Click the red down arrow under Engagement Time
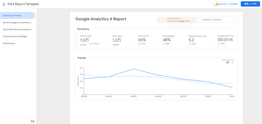 (218, 44)
